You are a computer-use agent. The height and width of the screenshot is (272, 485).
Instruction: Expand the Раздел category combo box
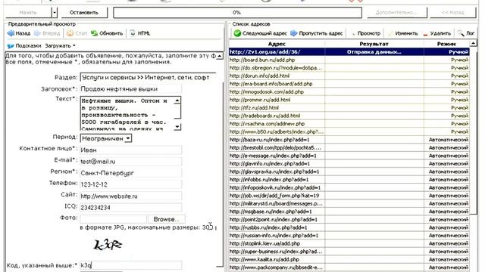coord(148,77)
